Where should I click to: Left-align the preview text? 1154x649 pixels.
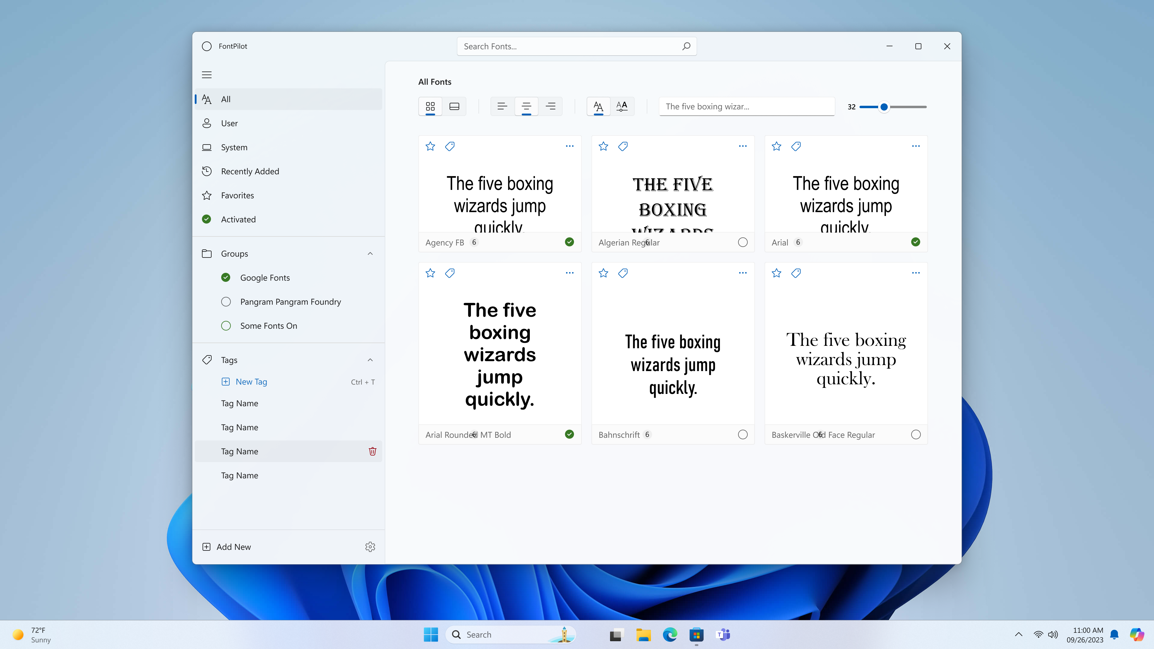coord(502,106)
